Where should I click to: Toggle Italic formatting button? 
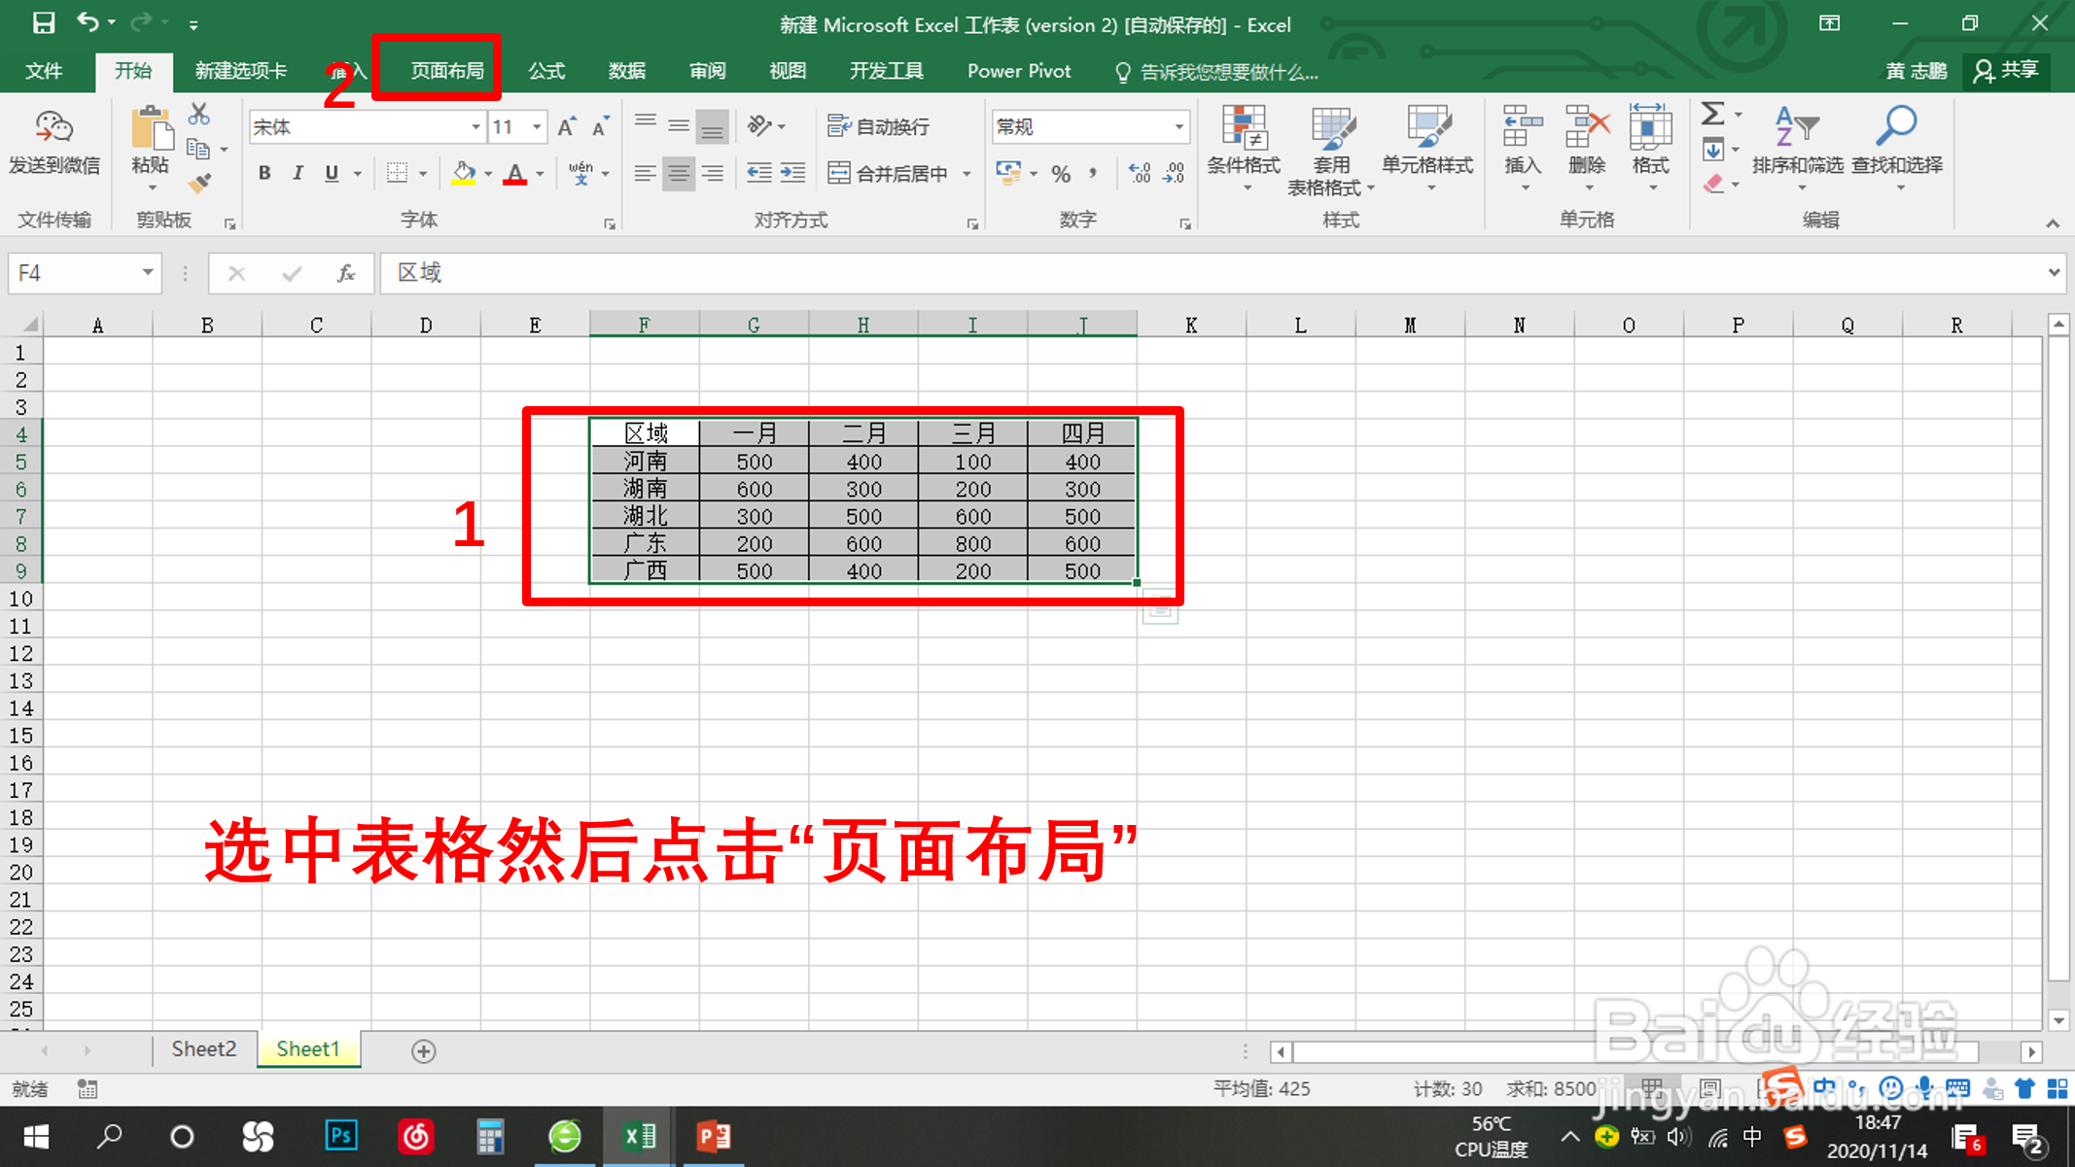298,174
